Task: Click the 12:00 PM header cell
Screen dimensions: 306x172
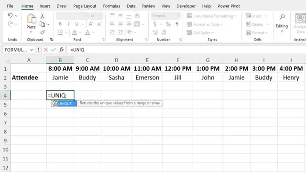Action: tap(178, 69)
